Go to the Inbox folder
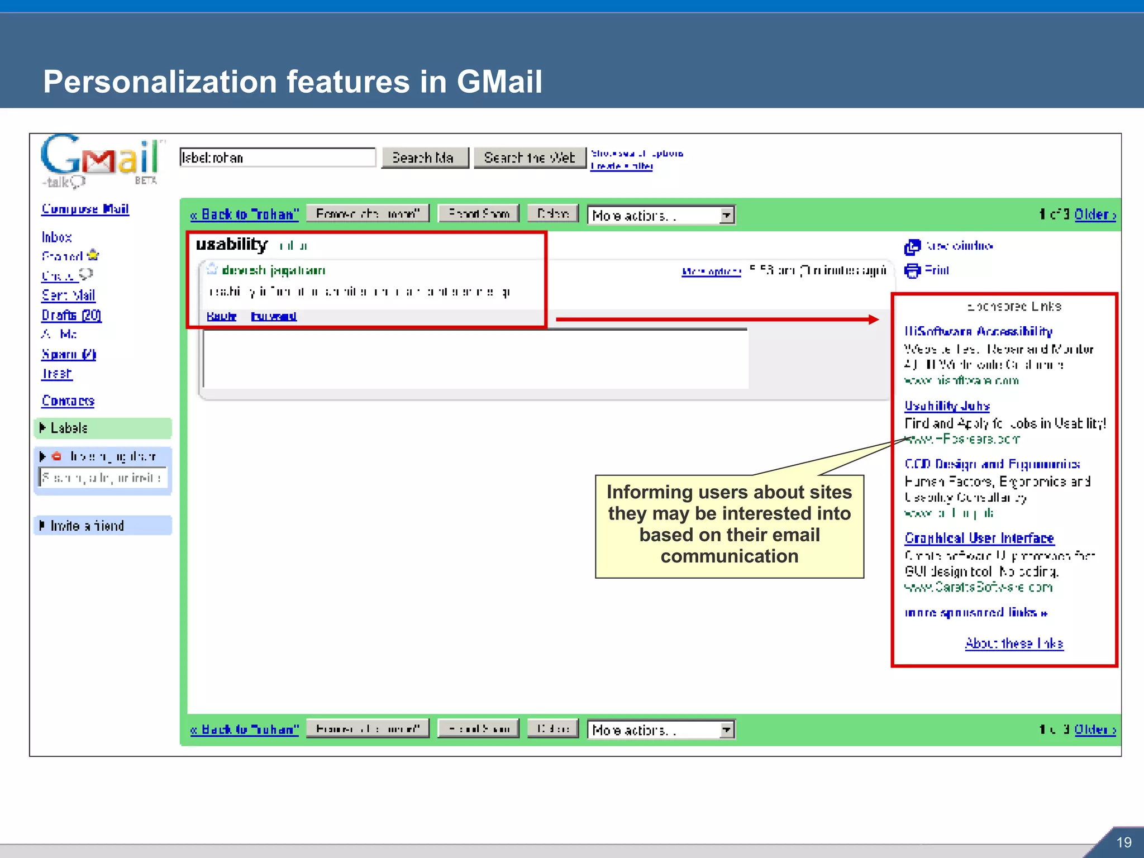Screen dimensions: 1144x858 tap(57, 237)
